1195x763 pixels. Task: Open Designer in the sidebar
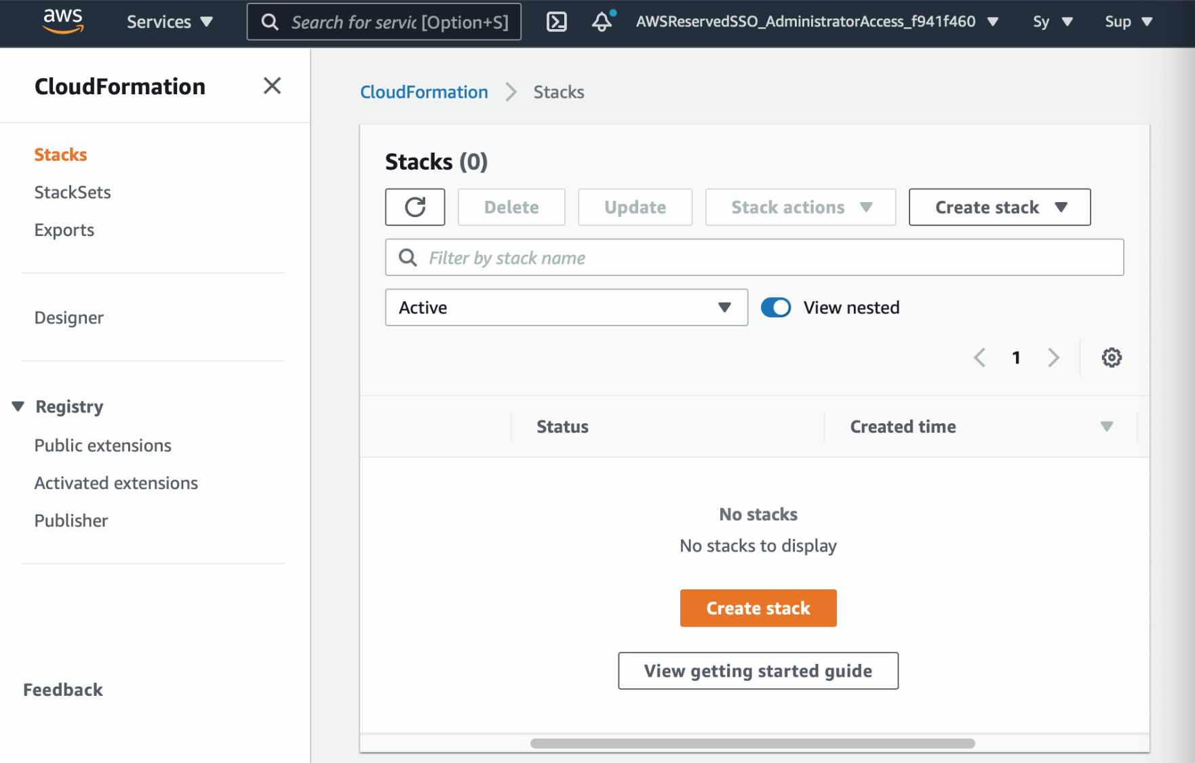coord(69,318)
